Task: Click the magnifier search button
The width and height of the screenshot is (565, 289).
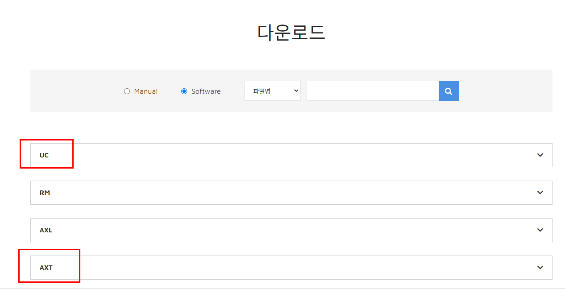Action: tap(449, 91)
